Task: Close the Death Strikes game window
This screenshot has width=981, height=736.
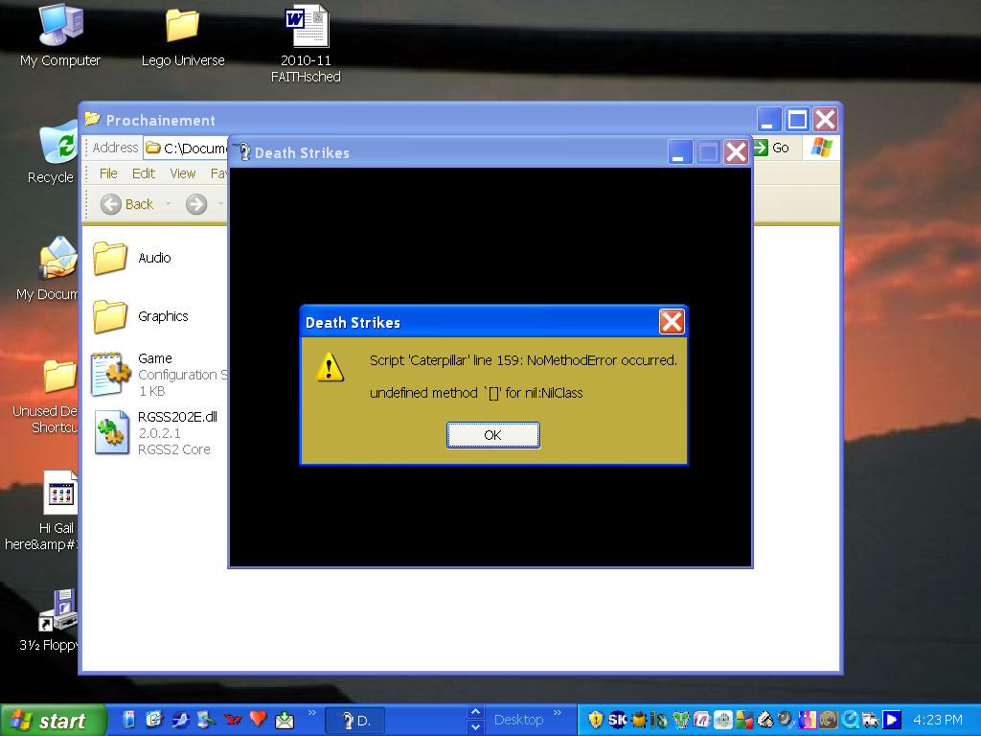Action: 737,152
